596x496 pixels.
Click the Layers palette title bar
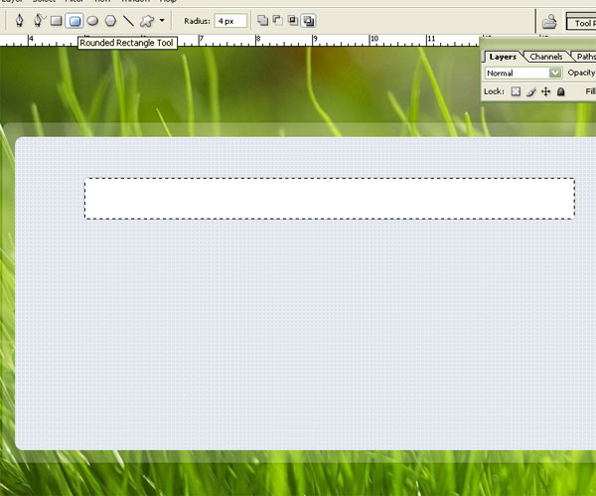pyautogui.click(x=537, y=43)
